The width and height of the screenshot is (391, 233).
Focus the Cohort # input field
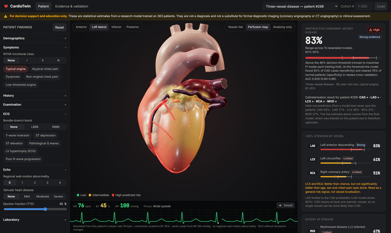pyautogui.click(x=364, y=6)
